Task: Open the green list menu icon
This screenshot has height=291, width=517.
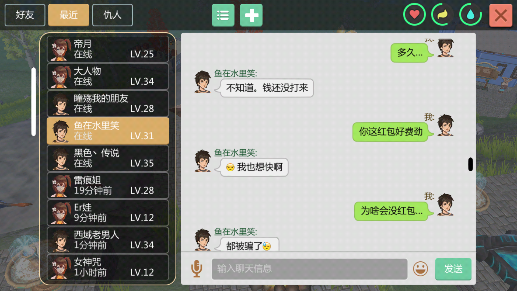Action: coord(223,15)
